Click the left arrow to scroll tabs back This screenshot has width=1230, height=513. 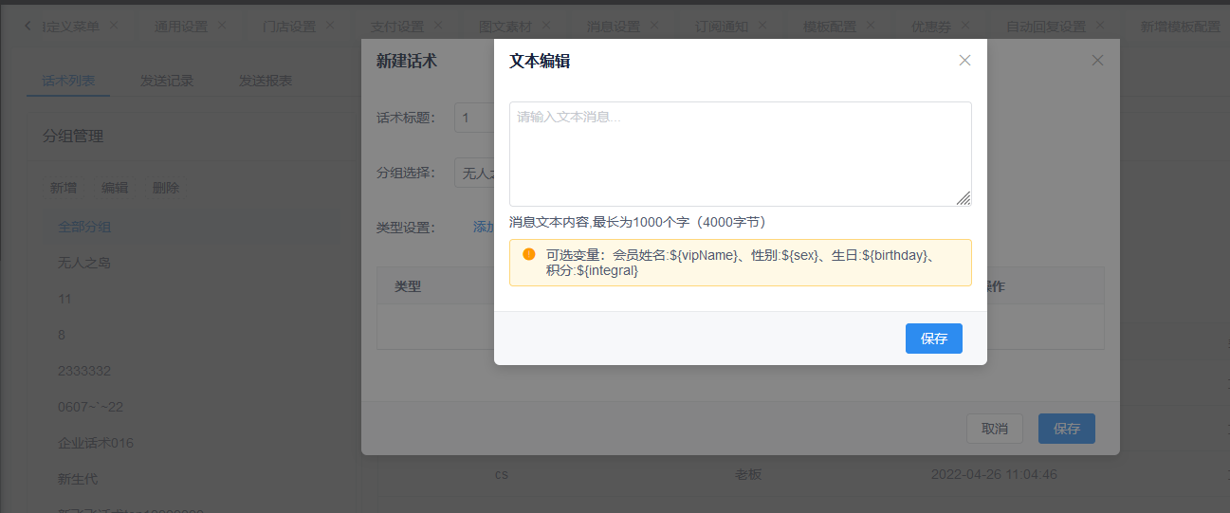coord(27,26)
